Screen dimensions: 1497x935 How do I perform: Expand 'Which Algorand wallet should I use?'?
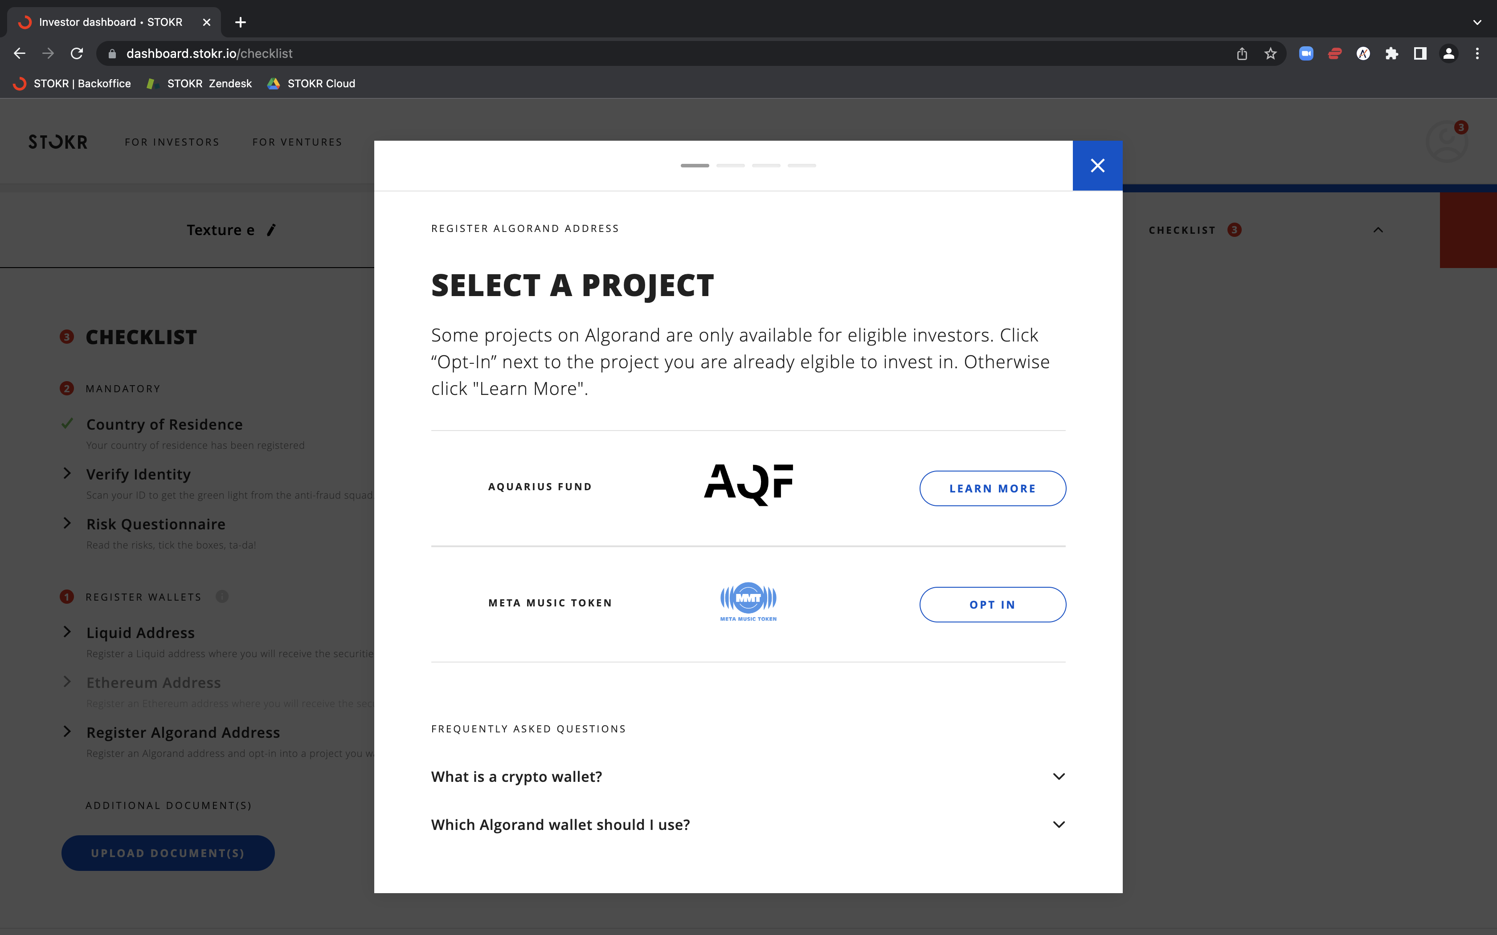(748, 825)
